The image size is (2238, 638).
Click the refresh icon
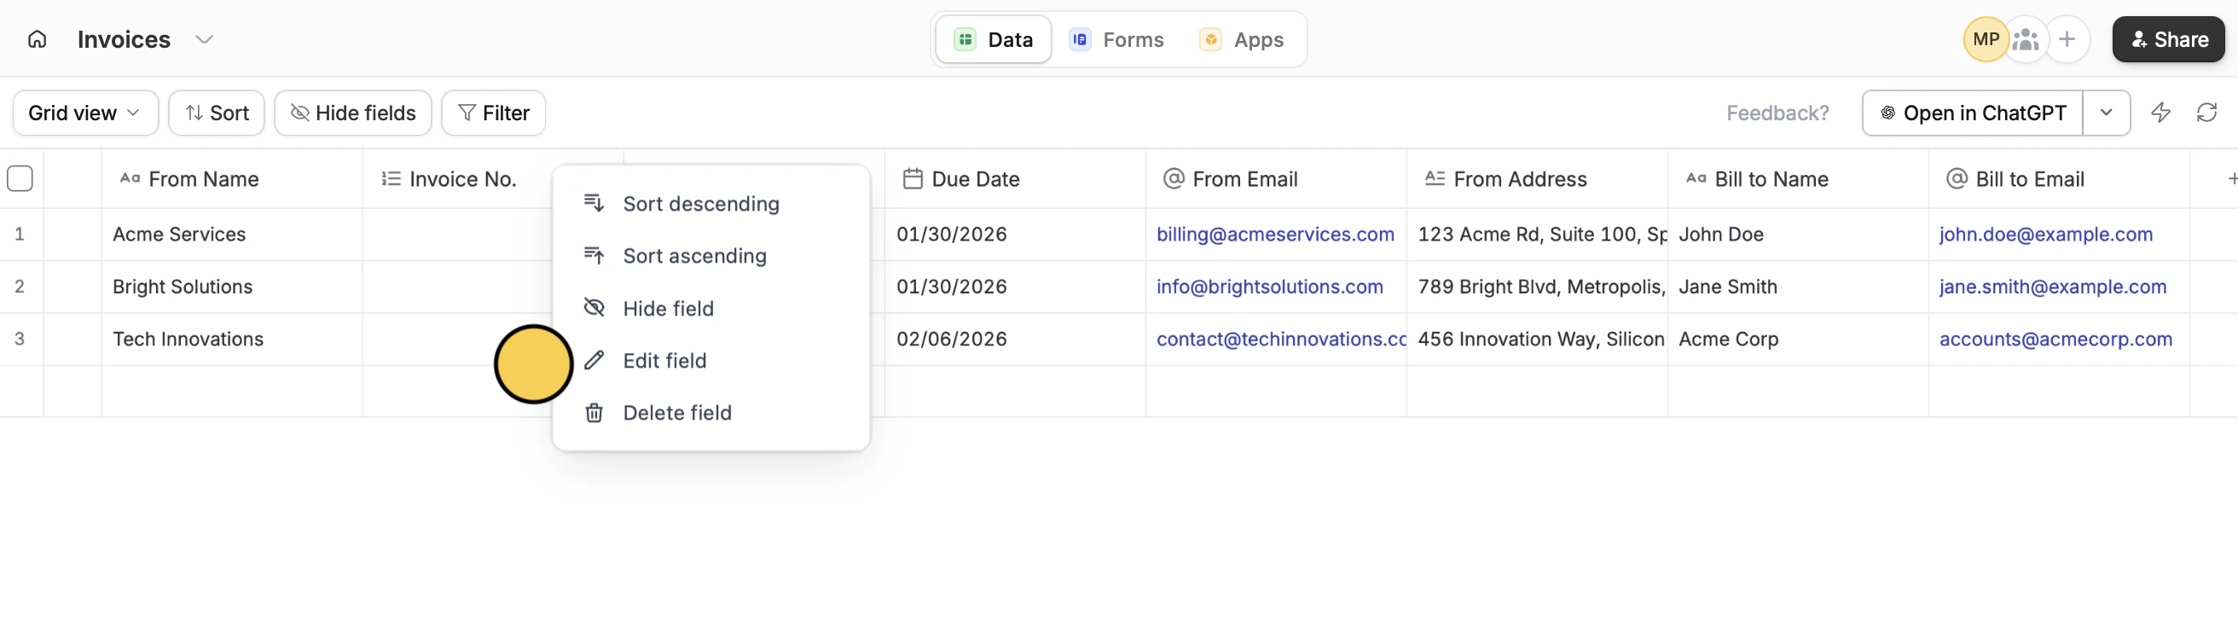(2206, 112)
